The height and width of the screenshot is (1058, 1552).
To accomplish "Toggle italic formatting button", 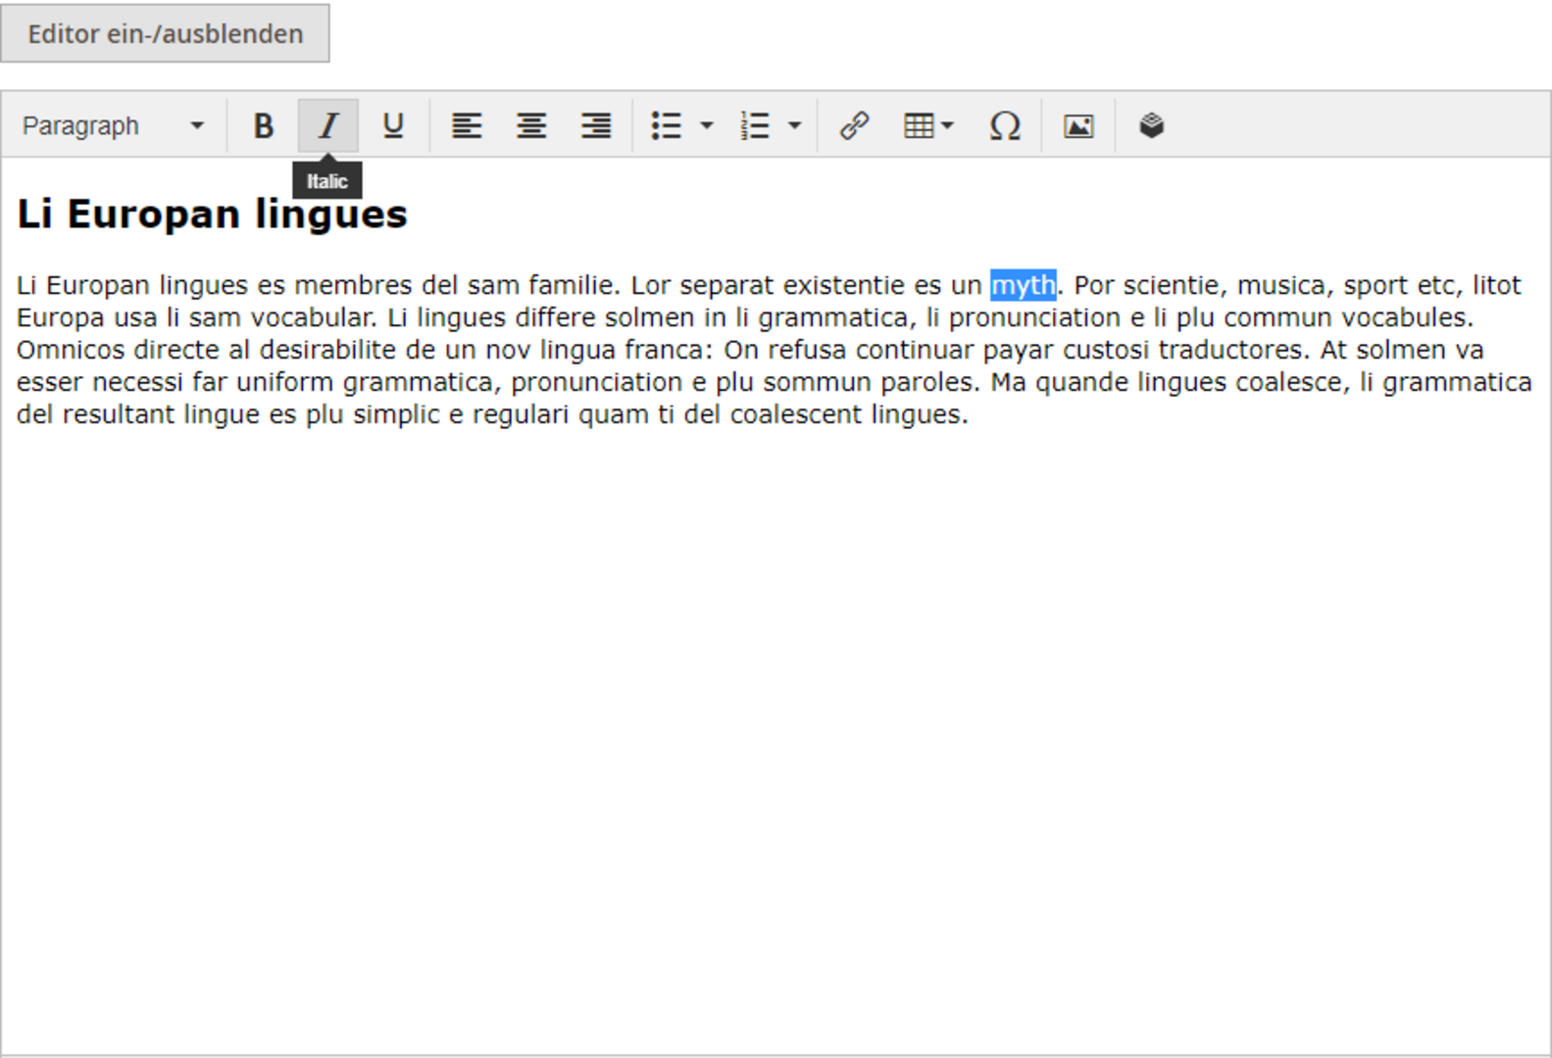I will pyautogui.click(x=327, y=125).
